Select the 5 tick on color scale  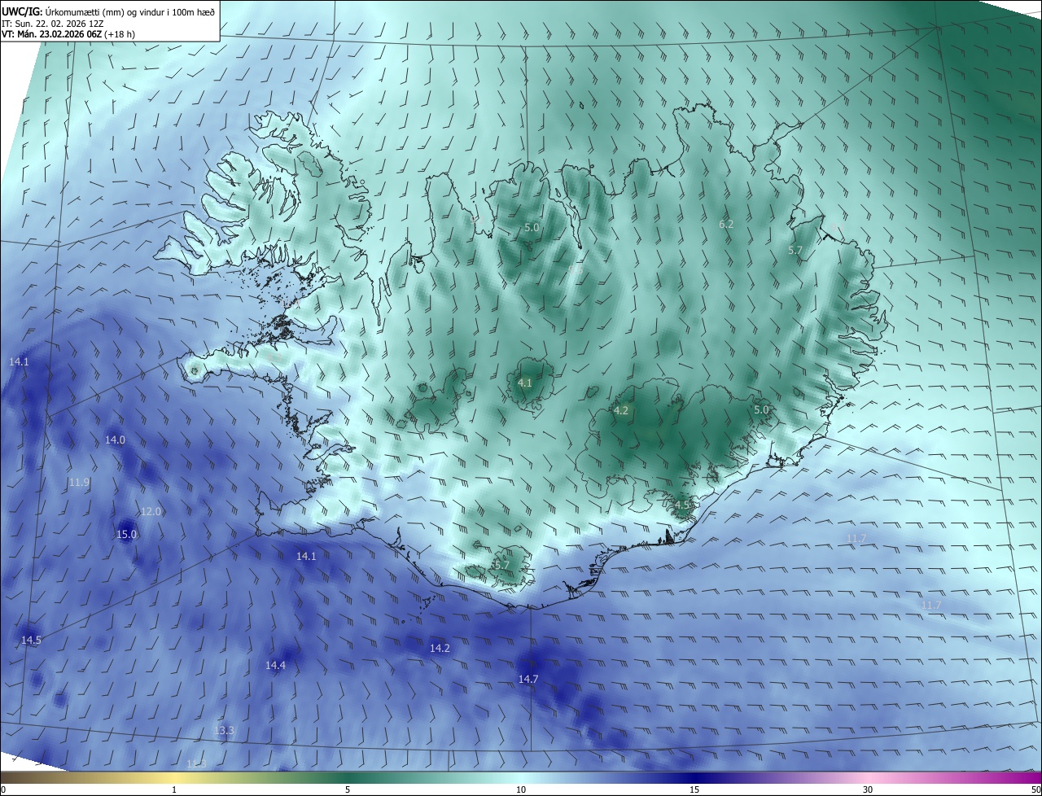tap(348, 790)
